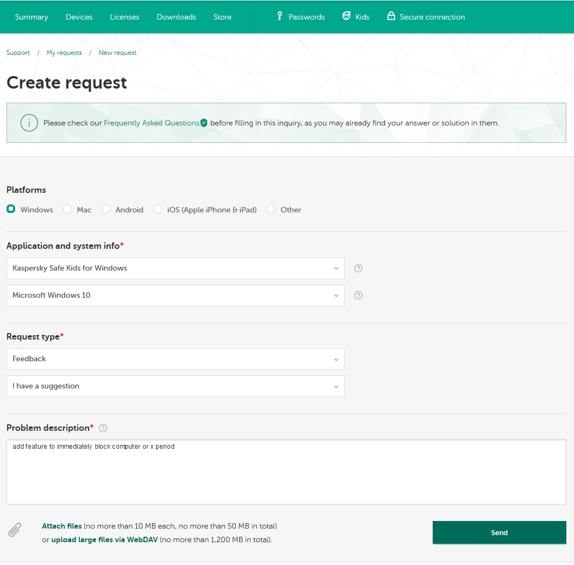Viewport: 574px width, 565px height.
Task: Go to the Devices tab
Action: (79, 17)
